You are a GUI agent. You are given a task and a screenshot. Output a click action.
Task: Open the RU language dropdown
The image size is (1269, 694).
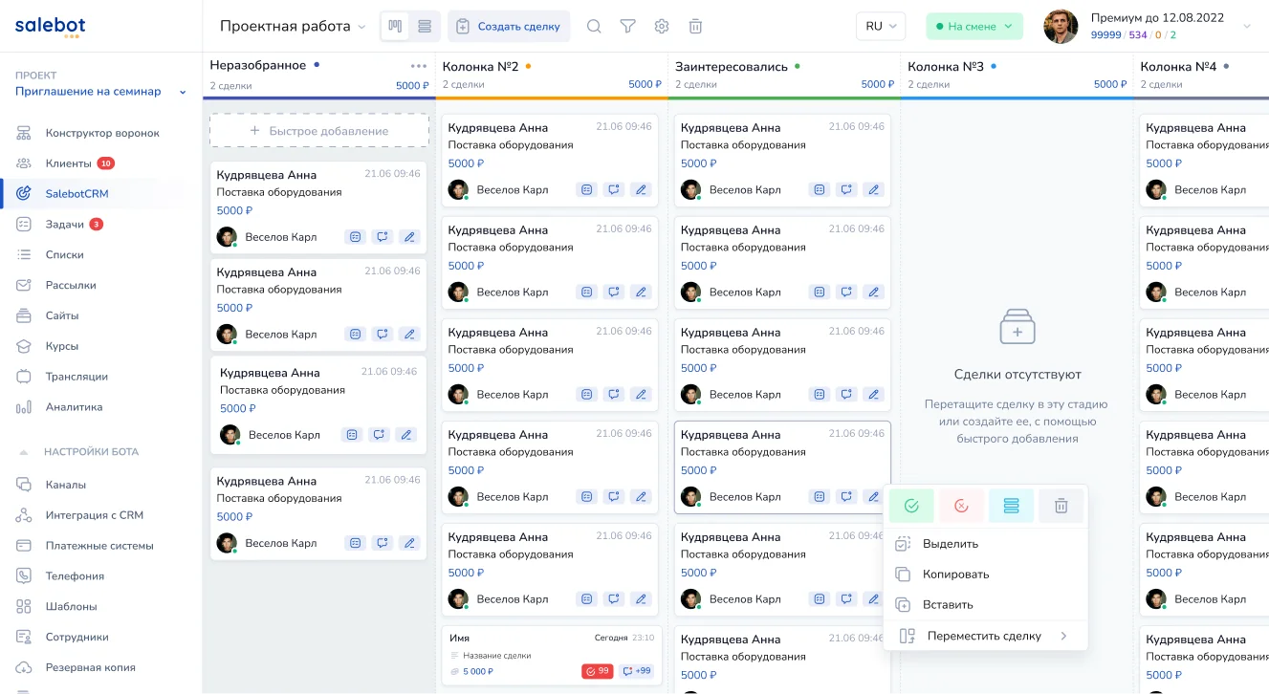880,27
